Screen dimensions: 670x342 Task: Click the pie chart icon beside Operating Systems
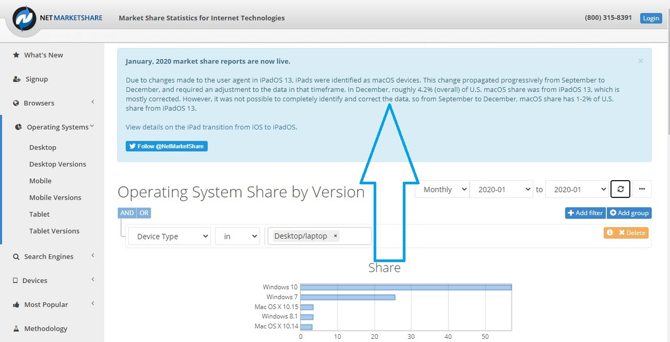pos(19,127)
